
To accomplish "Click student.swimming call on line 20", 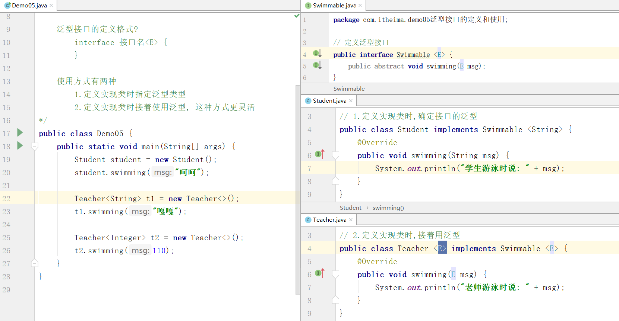I will (x=110, y=173).
